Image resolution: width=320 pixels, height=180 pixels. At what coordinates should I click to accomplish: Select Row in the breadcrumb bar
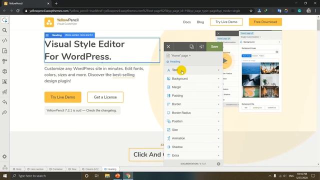pyautogui.click(x=72, y=169)
